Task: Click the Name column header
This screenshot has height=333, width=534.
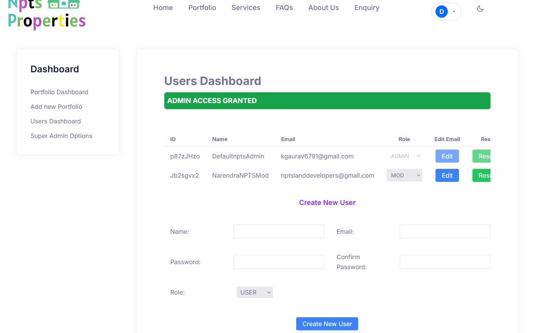Action: point(220,139)
